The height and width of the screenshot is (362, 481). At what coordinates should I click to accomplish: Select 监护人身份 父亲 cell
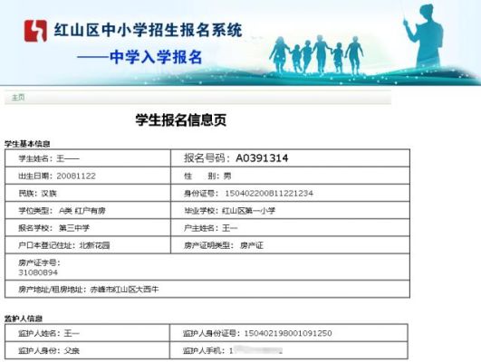click(x=88, y=350)
